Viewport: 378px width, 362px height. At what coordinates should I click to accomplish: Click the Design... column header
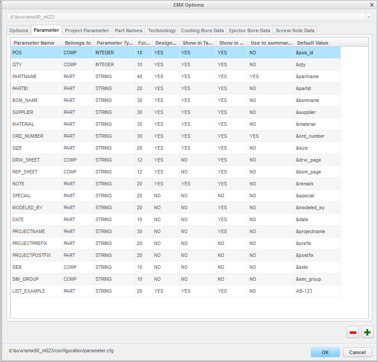[166, 43]
